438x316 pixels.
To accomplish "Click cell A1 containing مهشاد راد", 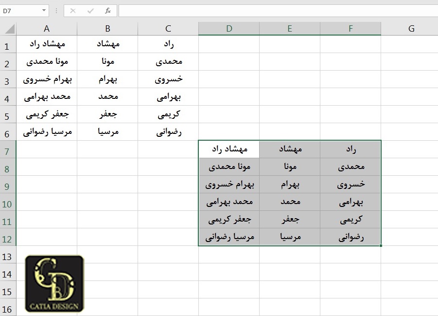I will point(47,44).
